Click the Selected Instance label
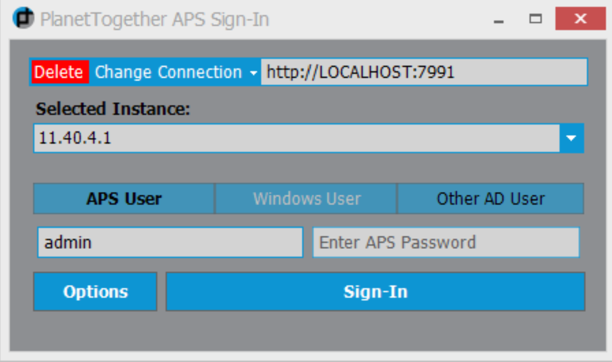This screenshot has width=612, height=362. (x=113, y=109)
